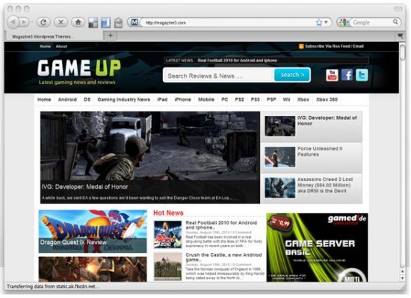411x298 pixels.
Task: Click the RSS feed icon
Action: click(x=301, y=46)
